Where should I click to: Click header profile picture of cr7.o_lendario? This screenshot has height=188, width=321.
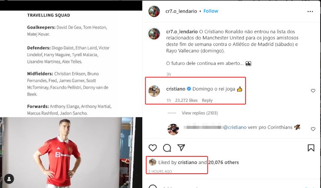[154, 11]
